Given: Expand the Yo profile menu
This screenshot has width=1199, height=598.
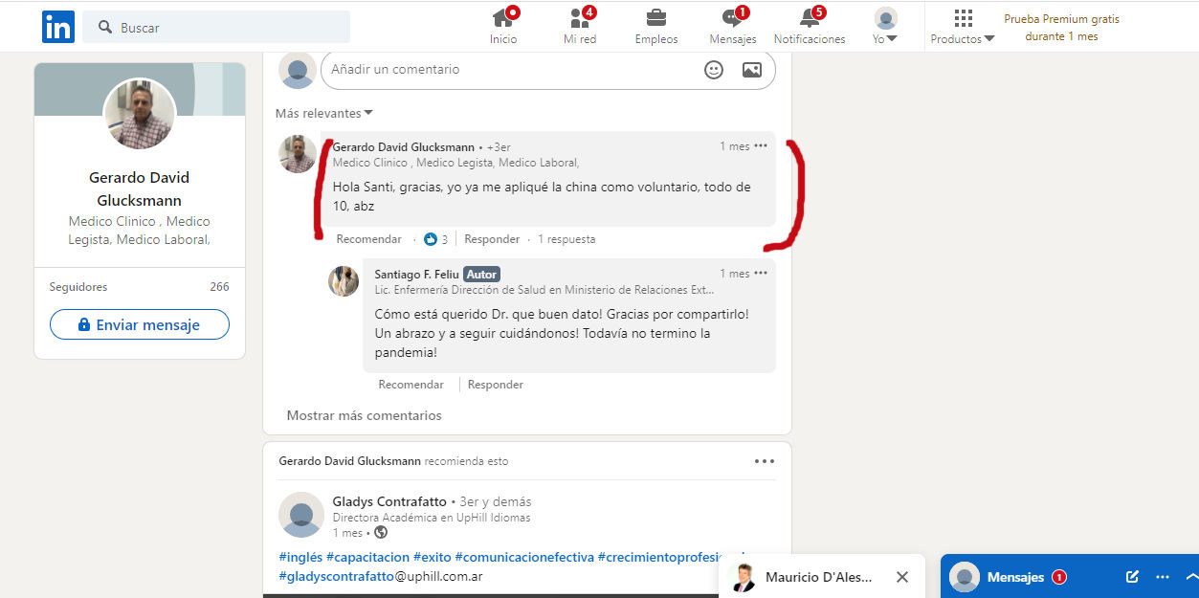Looking at the screenshot, I should point(885,26).
